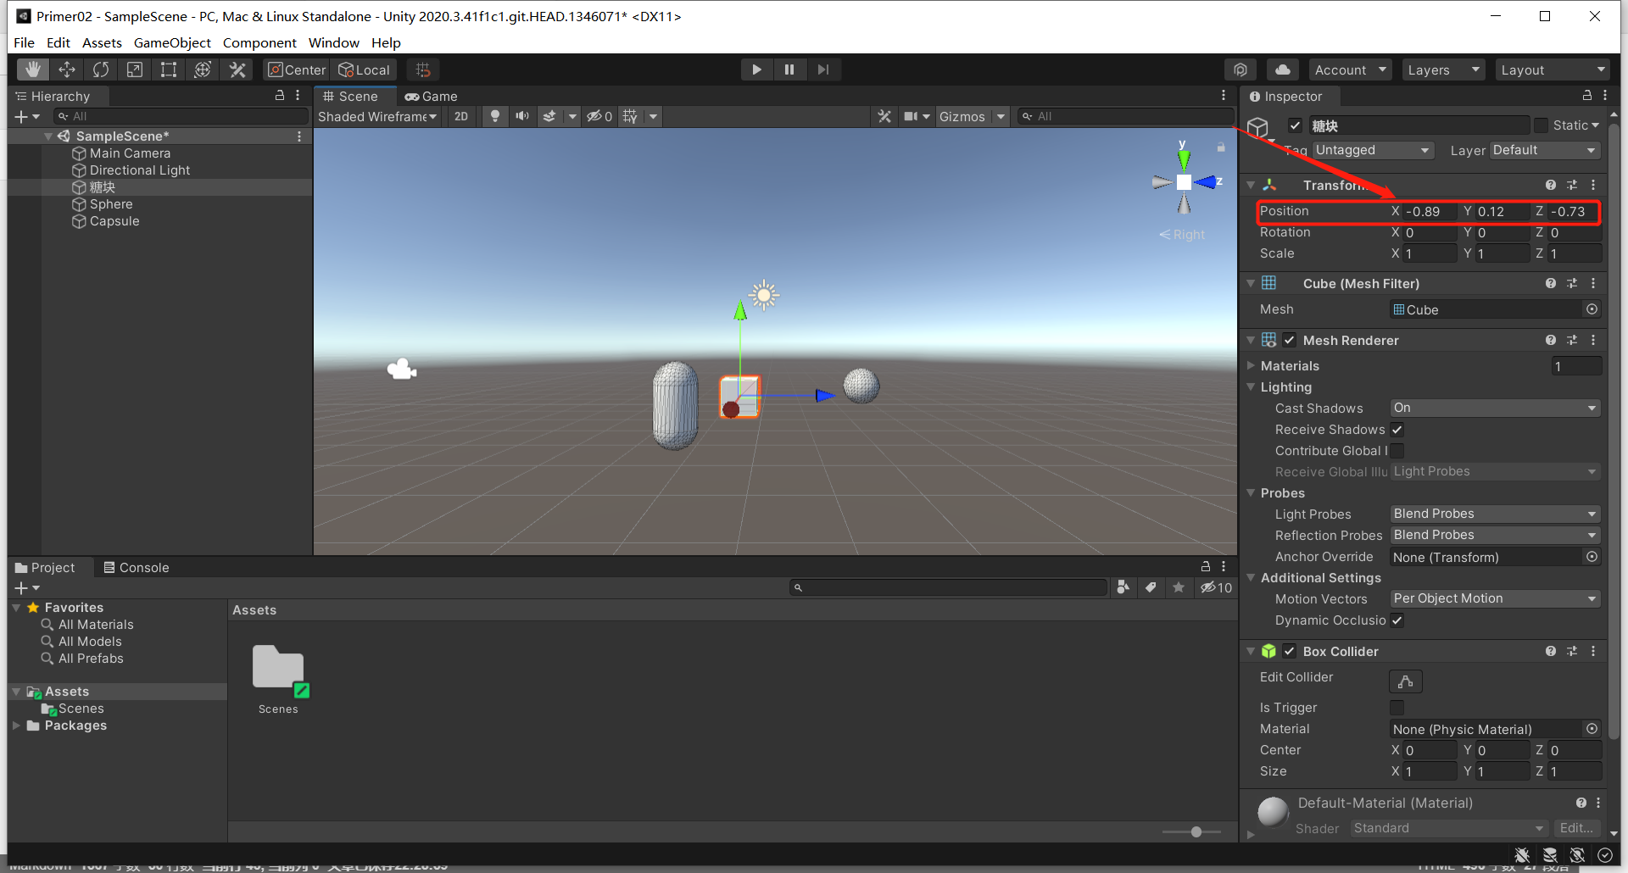Toggle Center pivot mode button

(x=296, y=70)
